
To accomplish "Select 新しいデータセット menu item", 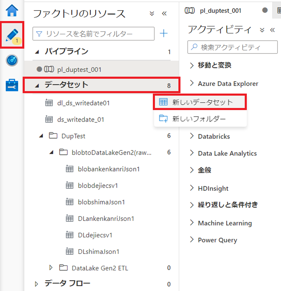I will [200, 102].
